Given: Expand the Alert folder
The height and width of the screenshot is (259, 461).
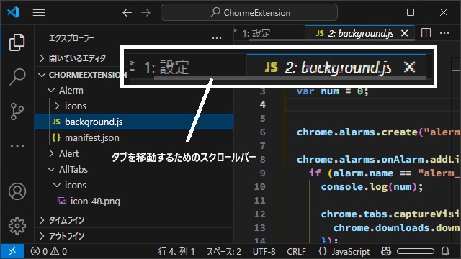Looking at the screenshot, I should (134, 153).
